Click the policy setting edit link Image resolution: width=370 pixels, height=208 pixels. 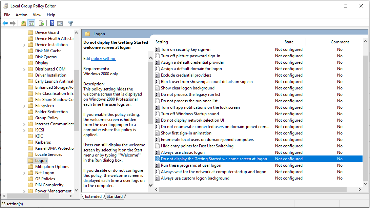click(103, 58)
